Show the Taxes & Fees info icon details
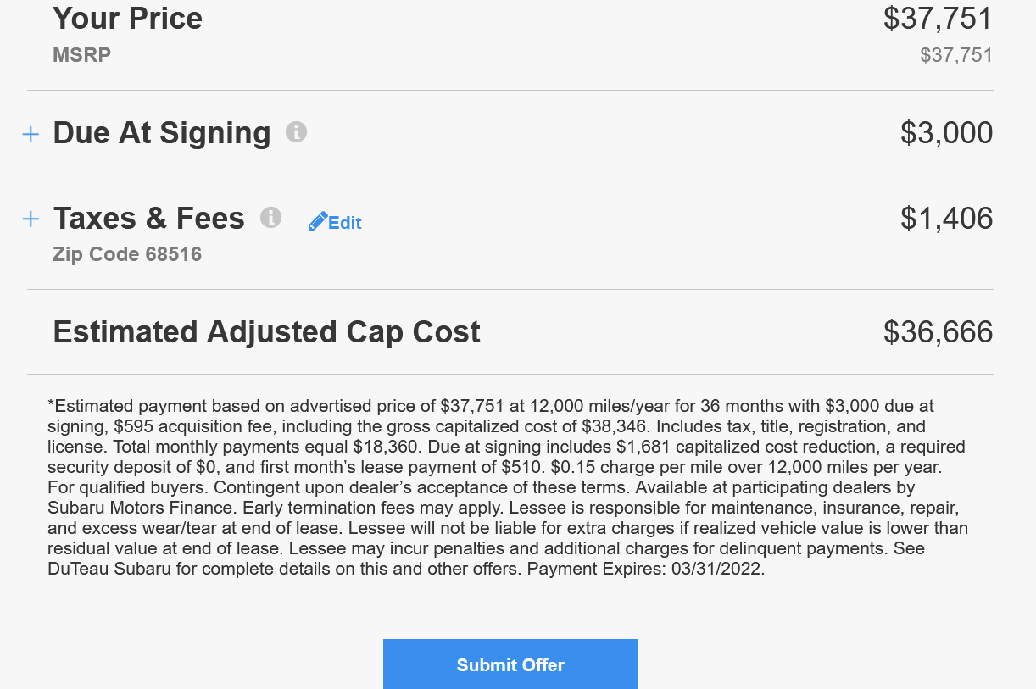The width and height of the screenshot is (1036, 689). (x=270, y=217)
